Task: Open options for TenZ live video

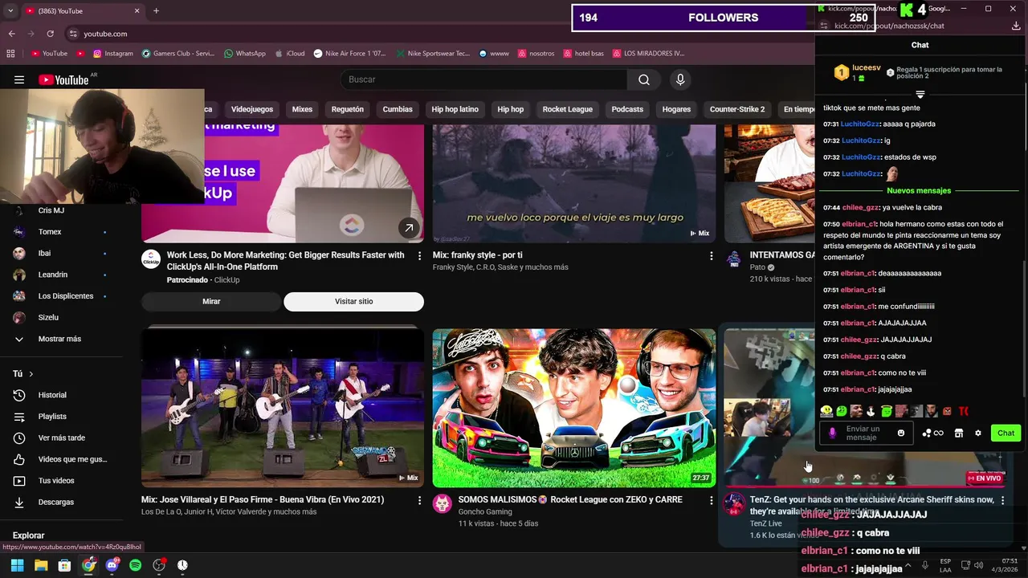Action: click(x=1002, y=500)
